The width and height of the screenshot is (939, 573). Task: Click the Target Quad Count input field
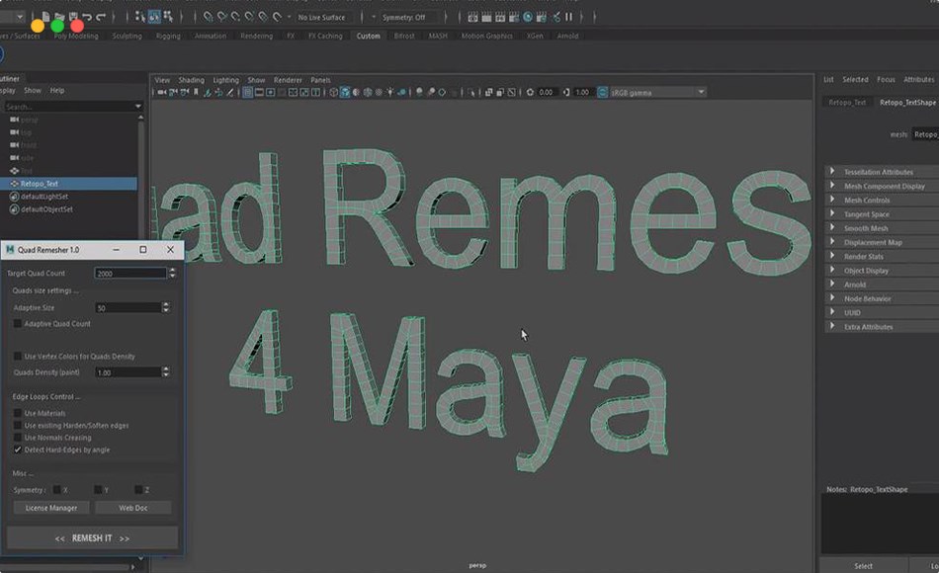tap(128, 274)
